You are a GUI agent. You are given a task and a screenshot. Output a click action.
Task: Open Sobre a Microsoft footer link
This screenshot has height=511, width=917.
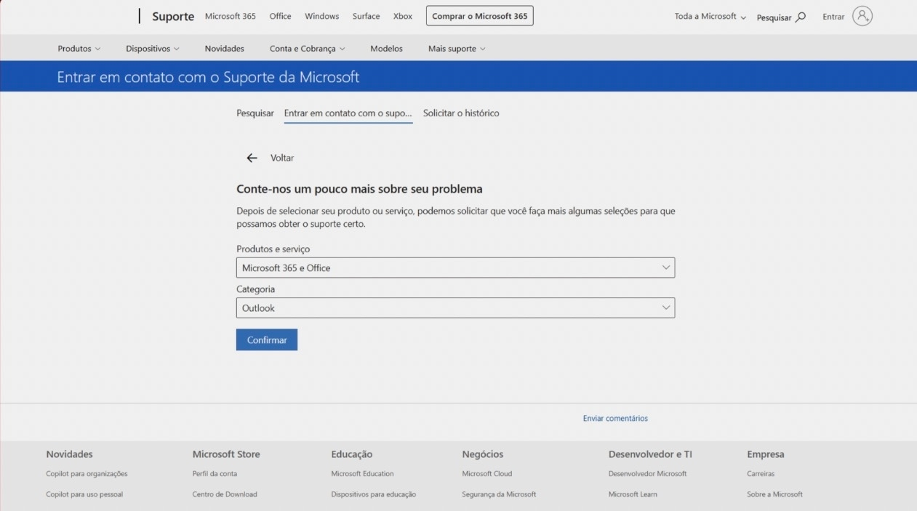pos(774,494)
